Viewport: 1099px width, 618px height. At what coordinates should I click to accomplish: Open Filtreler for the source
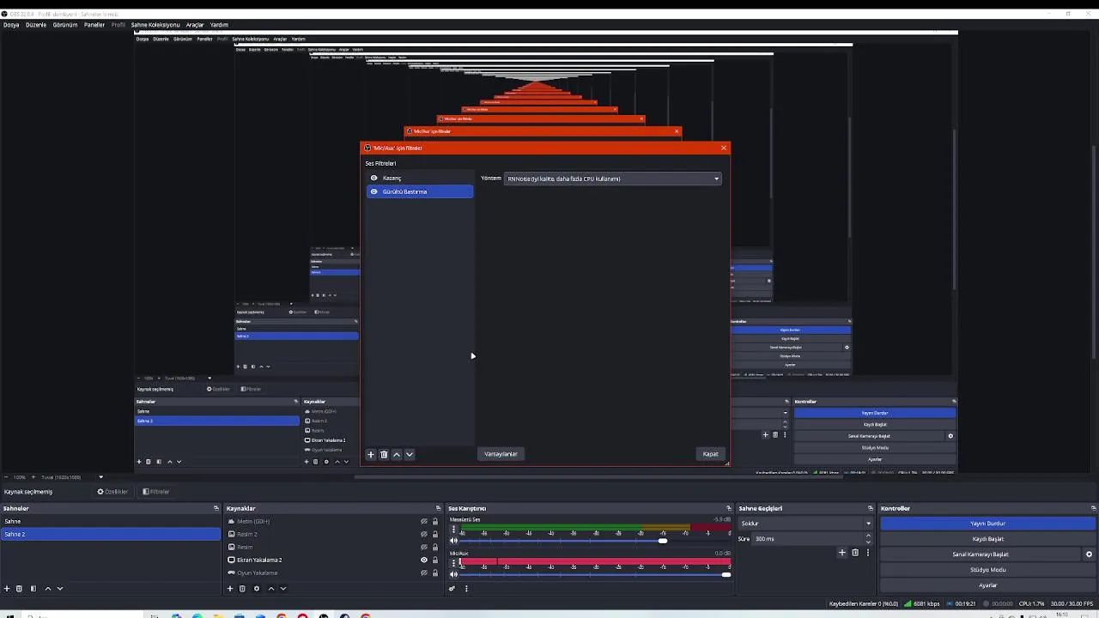(156, 492)
